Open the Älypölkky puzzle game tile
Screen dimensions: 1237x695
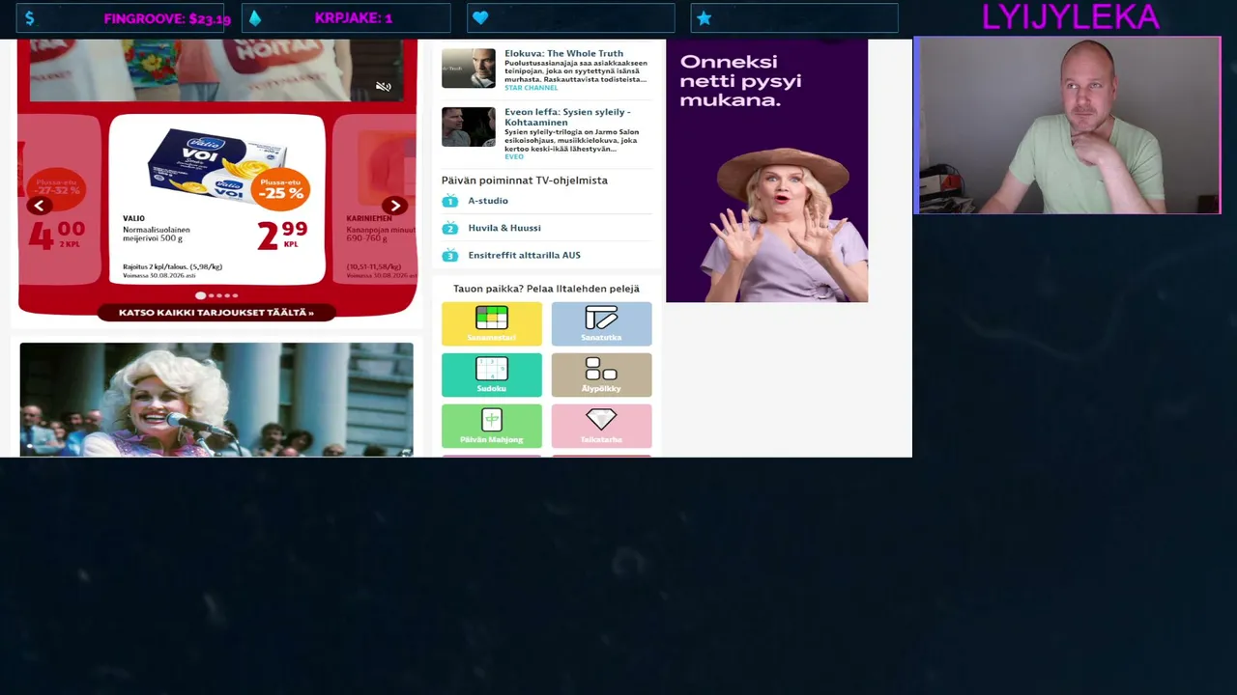[x=601, y=375]
